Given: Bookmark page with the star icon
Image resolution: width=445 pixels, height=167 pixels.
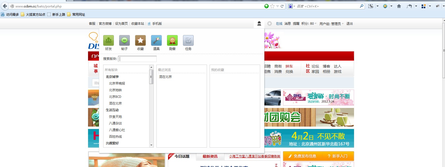Looking at the screenshot, I should pyautogui.click(x=272, y=6).
